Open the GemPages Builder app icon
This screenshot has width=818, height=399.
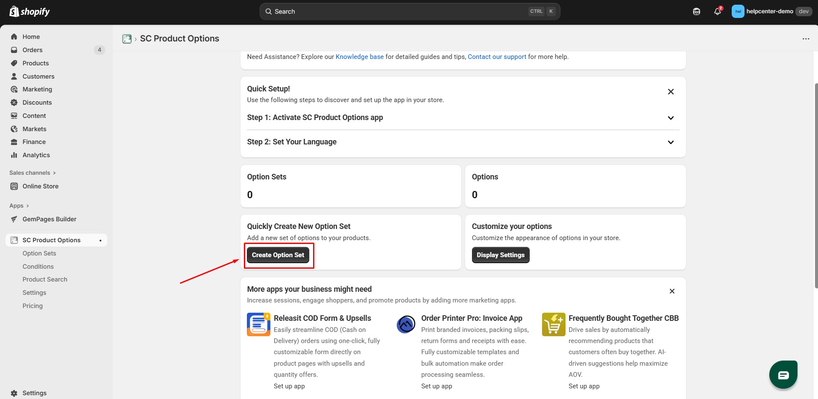click(14, 219)
